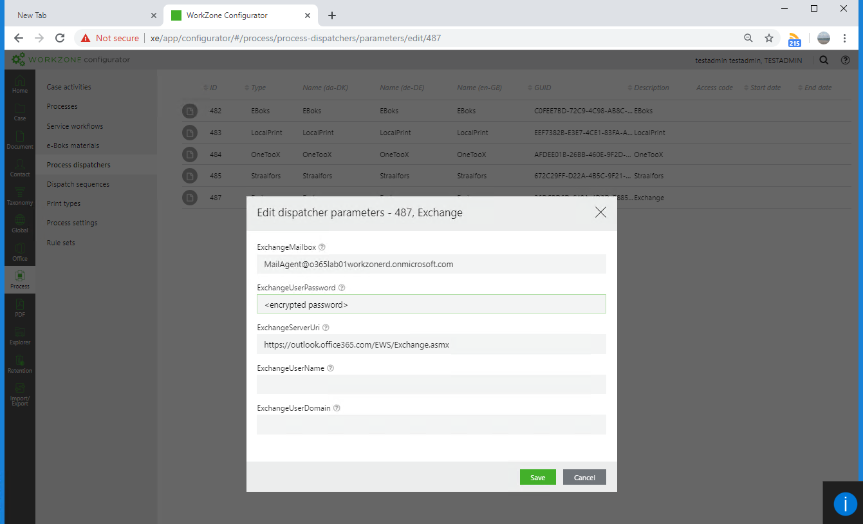Image resolution: width=863 pixels, height=524 pixels.
Task: Click the blue info button at bottom right
Action: (845, 504)
